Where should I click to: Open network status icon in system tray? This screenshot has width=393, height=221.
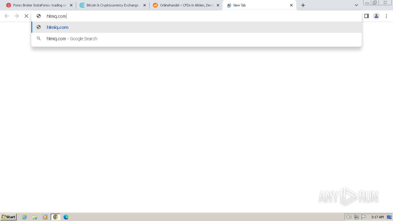356,217
